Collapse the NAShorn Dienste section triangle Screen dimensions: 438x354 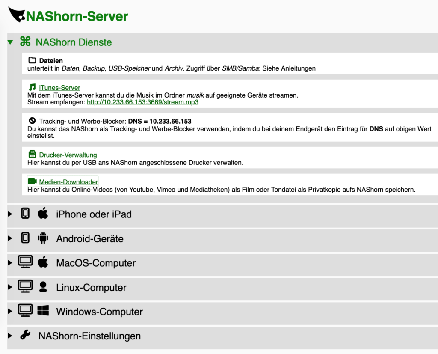[x=10, y=42]
